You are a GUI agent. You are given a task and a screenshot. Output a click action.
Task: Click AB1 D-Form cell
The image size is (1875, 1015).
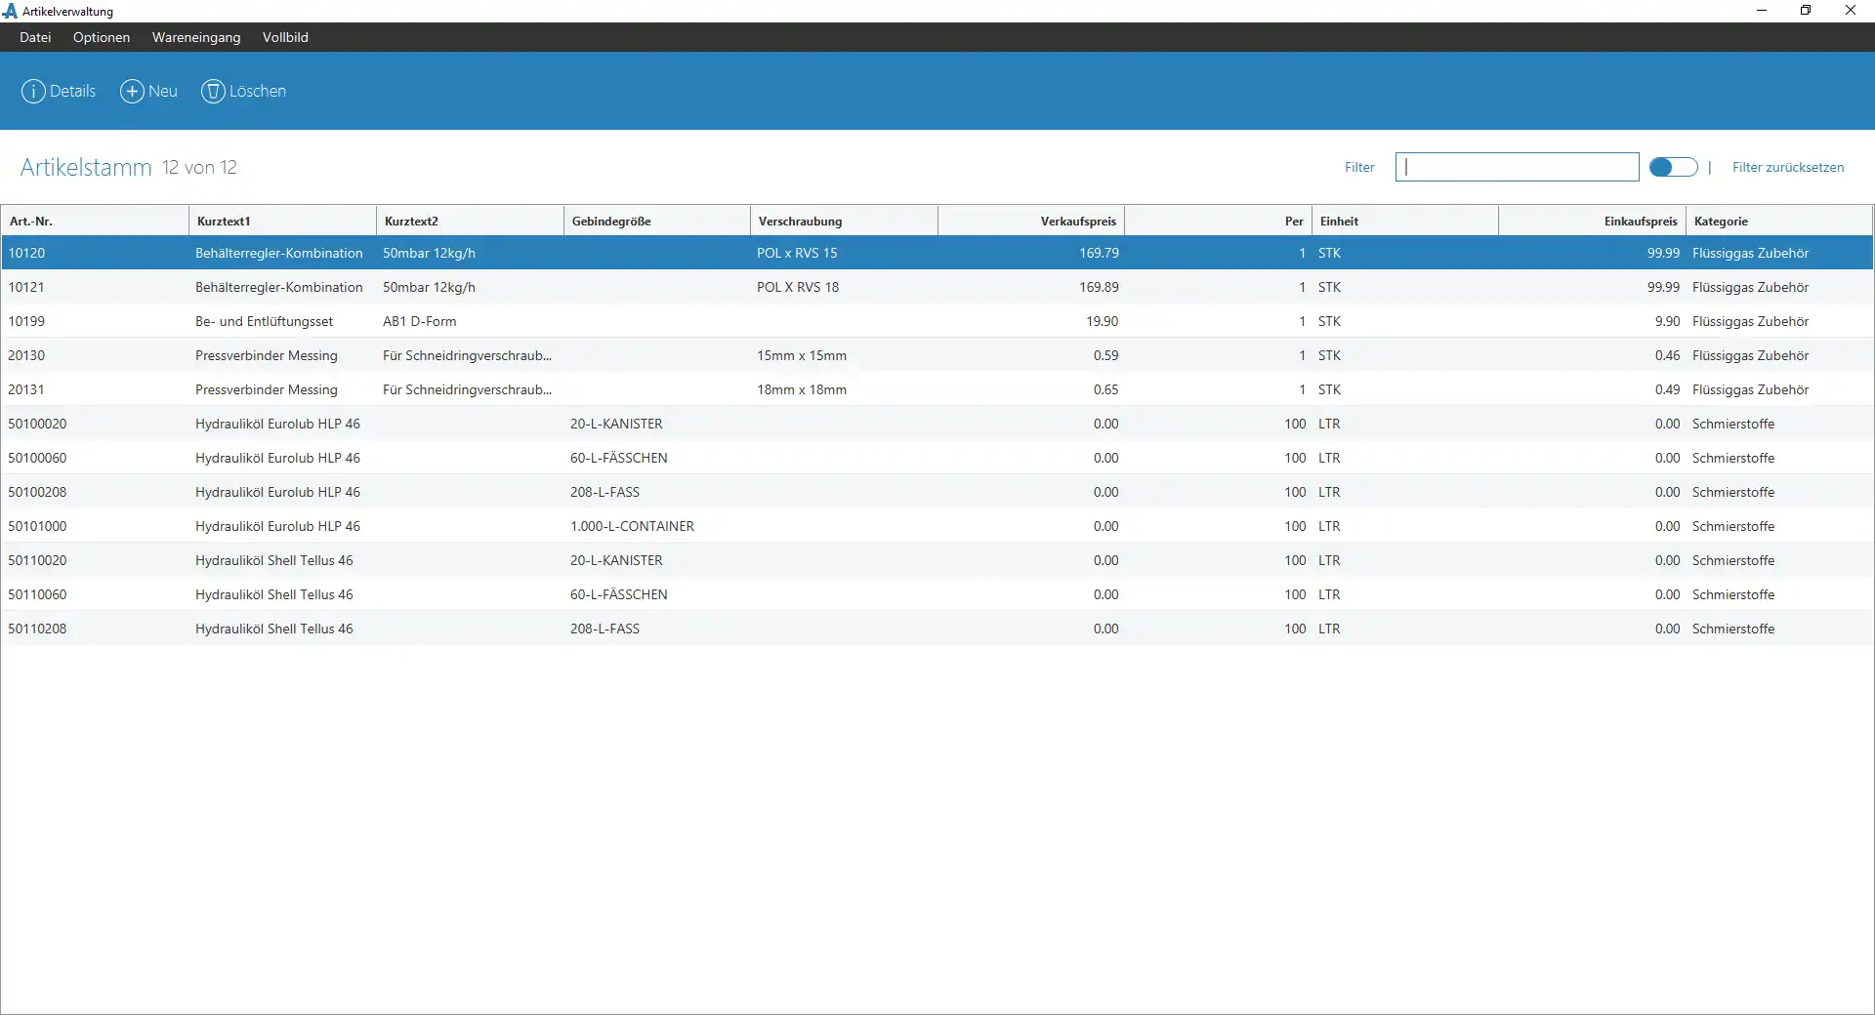[420, 321]
